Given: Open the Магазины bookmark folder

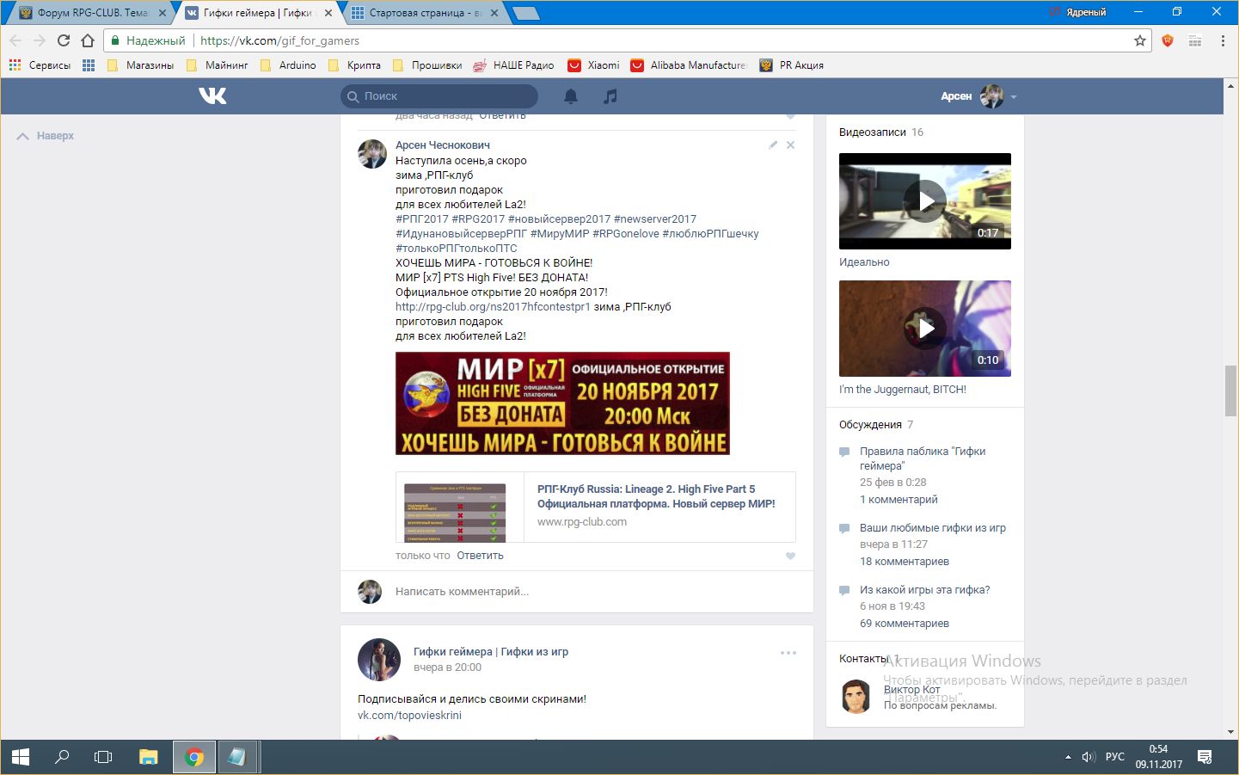Looking at the screenshot, I should tap(140, 65).
